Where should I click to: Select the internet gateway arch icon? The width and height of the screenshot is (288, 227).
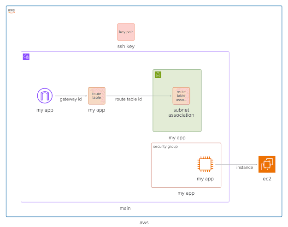pos(45,96)
